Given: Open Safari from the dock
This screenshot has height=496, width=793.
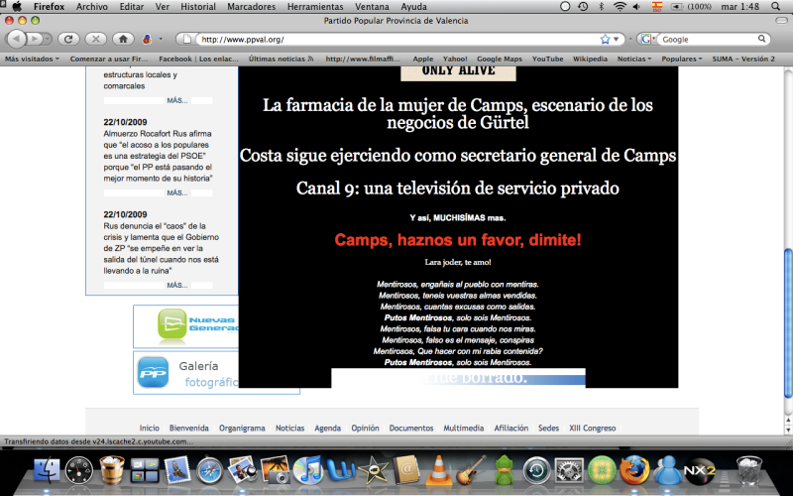Looking at the screenshot, I should pyautogui.click(x=212, y=468).
